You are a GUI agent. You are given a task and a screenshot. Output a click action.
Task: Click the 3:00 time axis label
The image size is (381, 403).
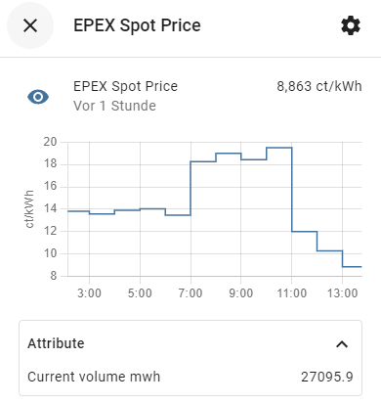tap(89, 293)
